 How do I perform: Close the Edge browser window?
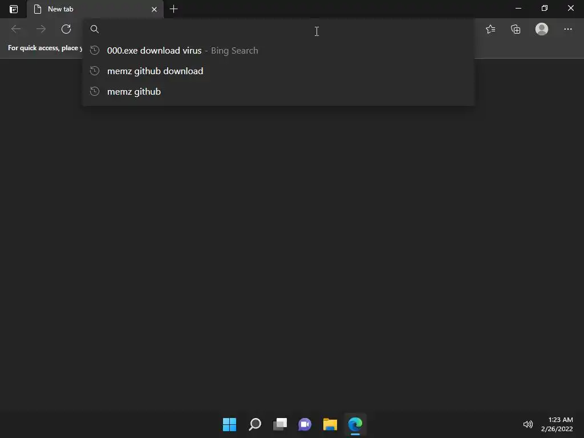[570, 8]
